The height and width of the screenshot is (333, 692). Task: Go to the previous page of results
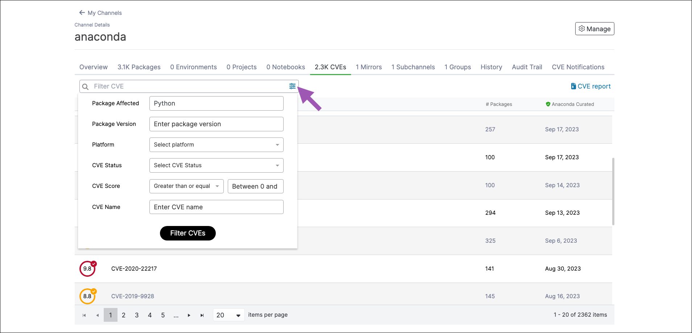tap(97, 315)
